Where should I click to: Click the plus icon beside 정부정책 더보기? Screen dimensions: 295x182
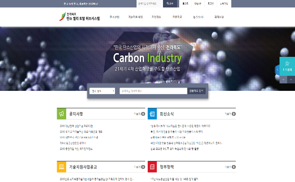coord(234,167)
